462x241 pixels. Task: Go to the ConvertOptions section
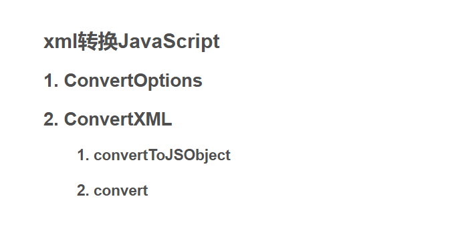[x=133, y=80]
